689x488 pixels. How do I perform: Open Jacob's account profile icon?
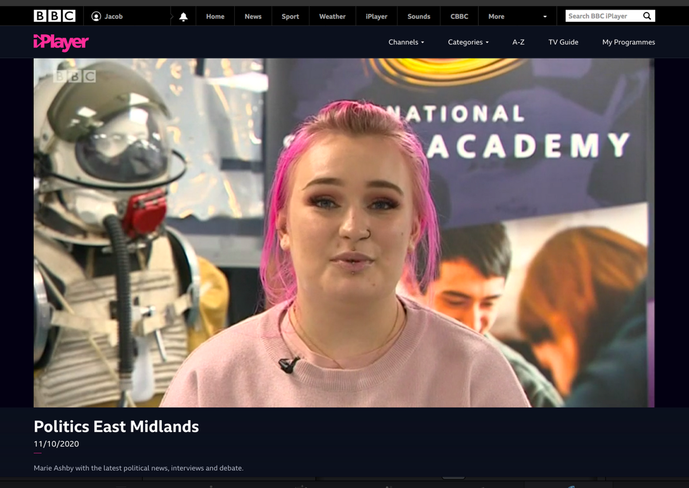[96, 17]
